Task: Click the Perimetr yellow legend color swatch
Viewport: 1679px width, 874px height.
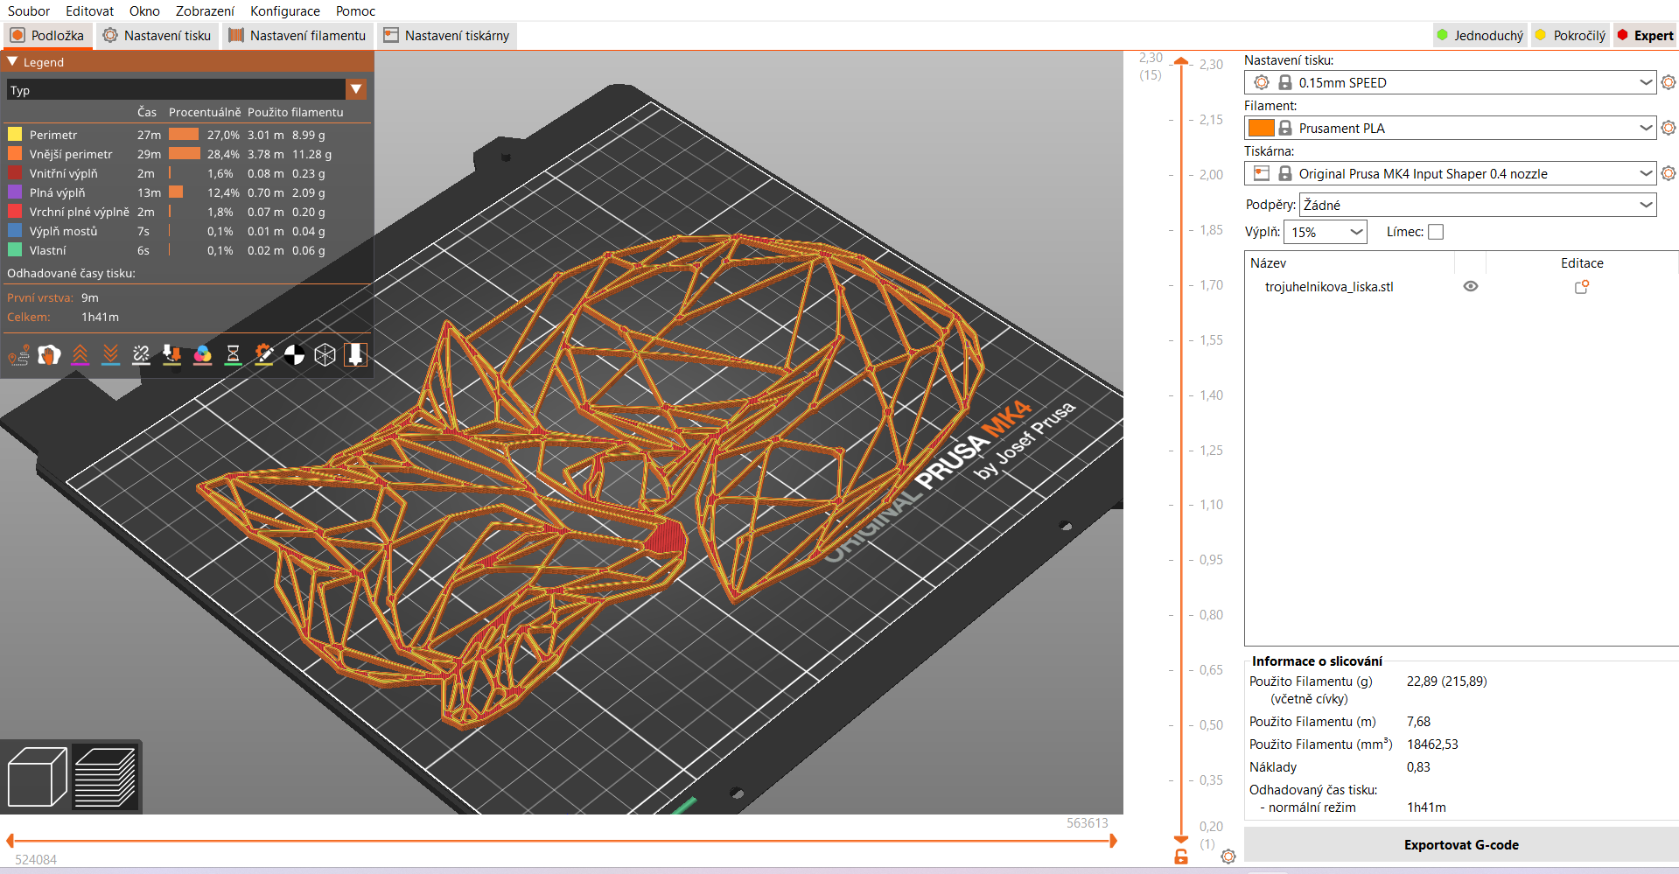Action: click(x=15, y=134)
